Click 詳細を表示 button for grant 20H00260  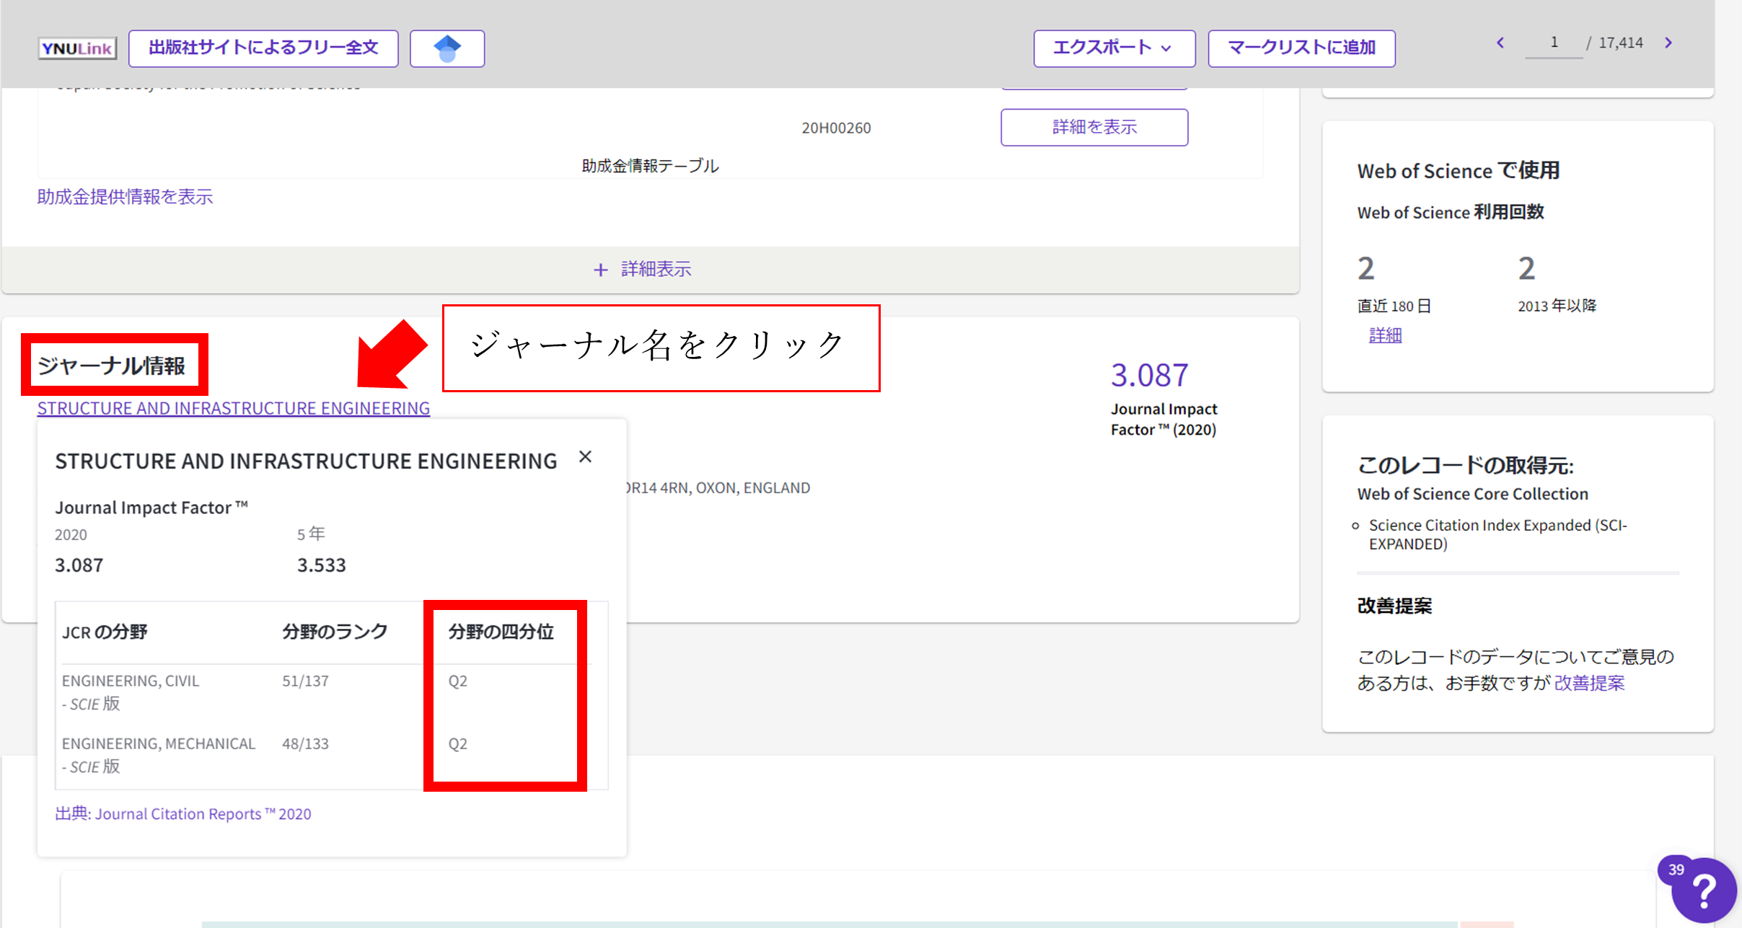pyautogui.click(x=1094, y=128)
